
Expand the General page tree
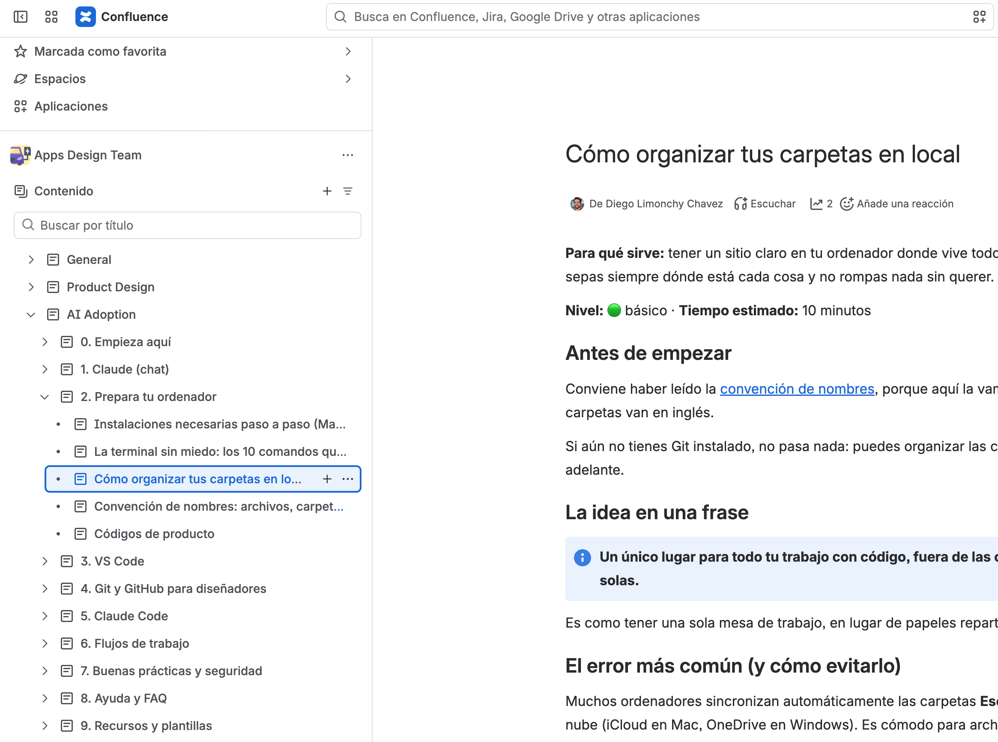[x=30, y=260]
